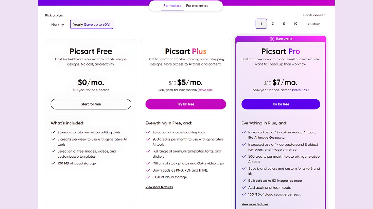Select the Monthly billing option

(x=58, y=24)
